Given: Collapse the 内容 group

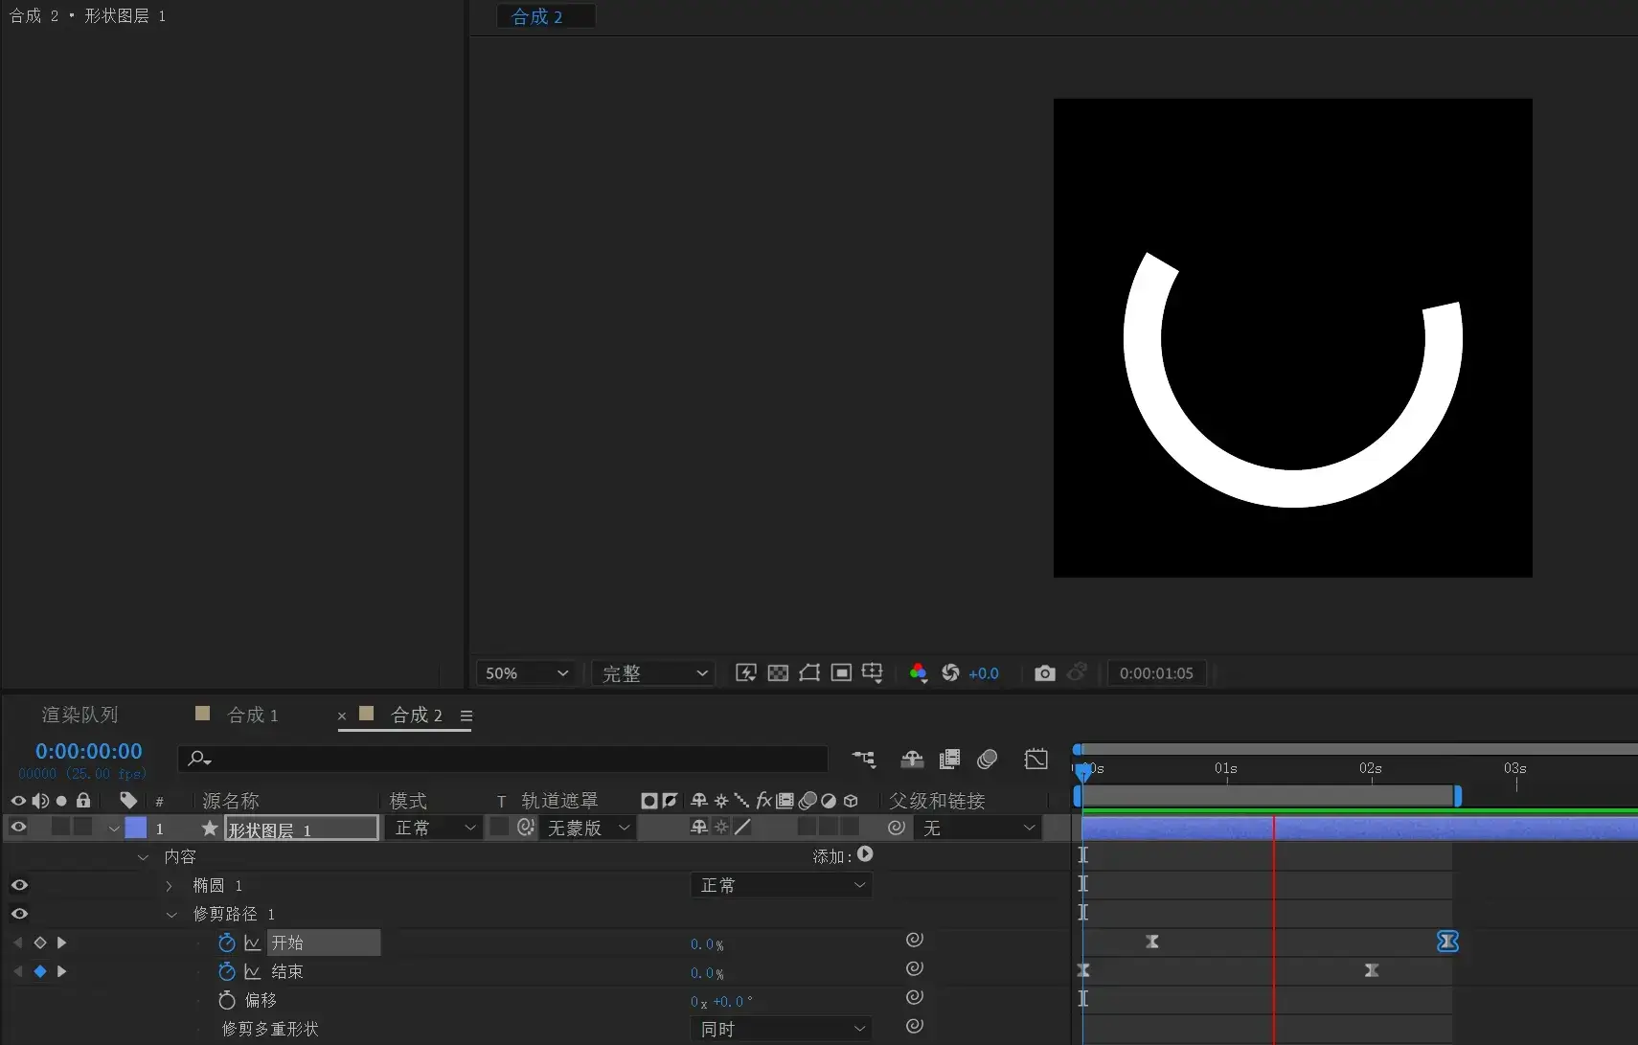Looking at the screenshot, I should (x=143, y=857).
